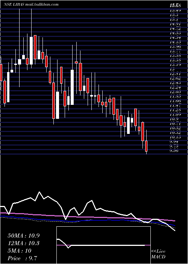This screenshot has height=264, width=188.
Task: Click the last red candlestick on chart
Action: [x=146, y=146]
